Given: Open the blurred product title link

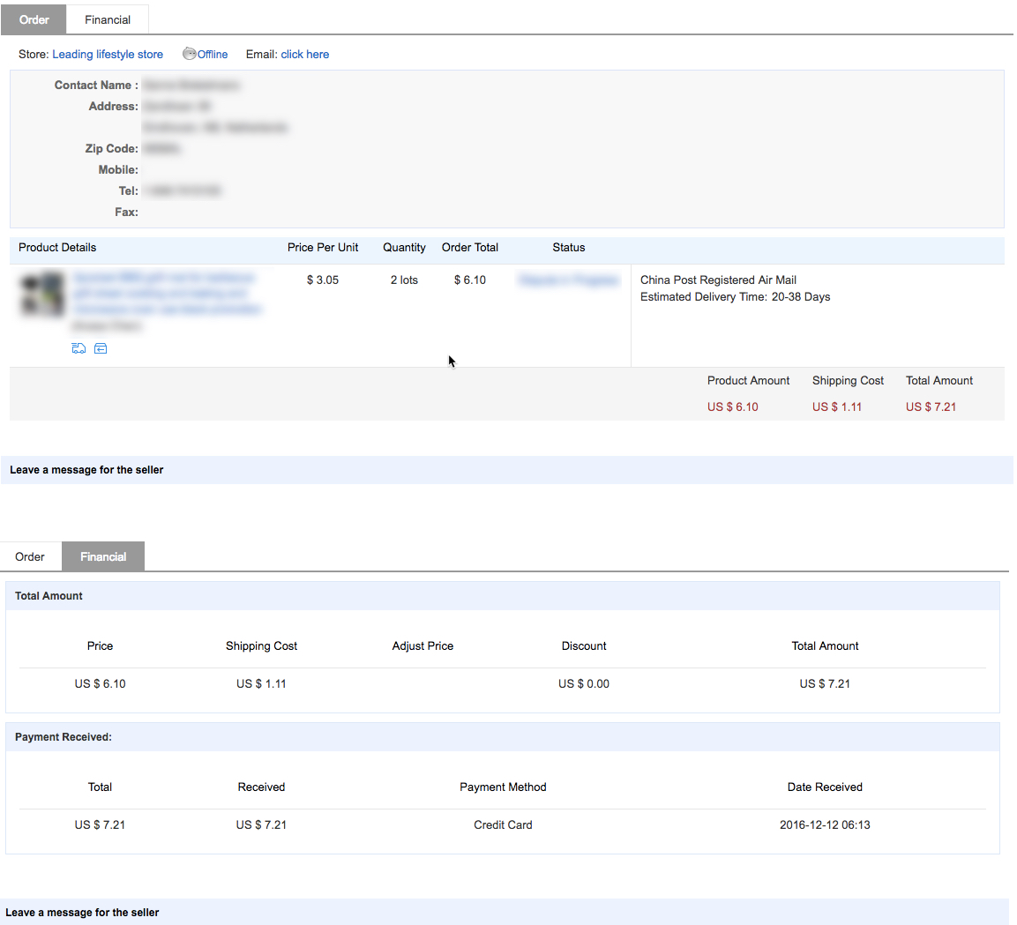Looking at the screenshot, I should click(167, 294).
